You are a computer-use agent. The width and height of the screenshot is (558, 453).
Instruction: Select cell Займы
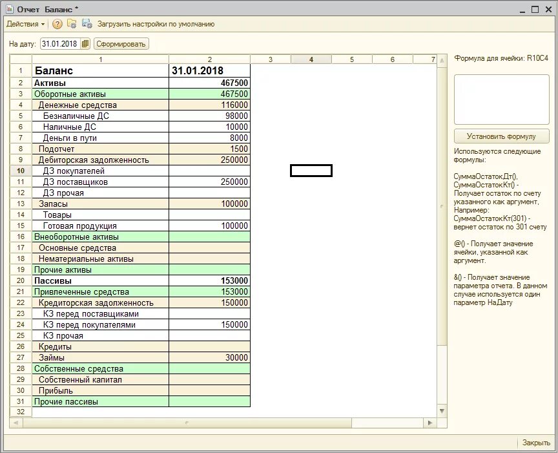point(100,357)
